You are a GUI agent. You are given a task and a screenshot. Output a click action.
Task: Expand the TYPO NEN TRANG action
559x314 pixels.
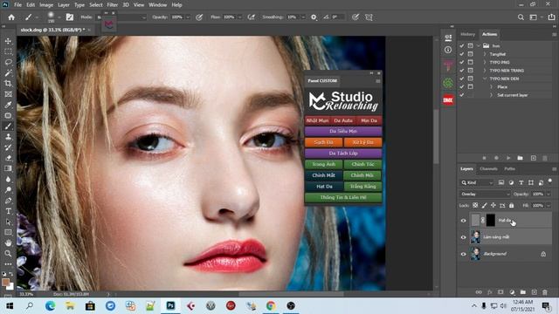coord(485,71)
